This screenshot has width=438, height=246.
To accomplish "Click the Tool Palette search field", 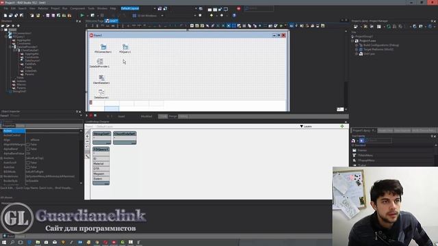I will [378, 141].
